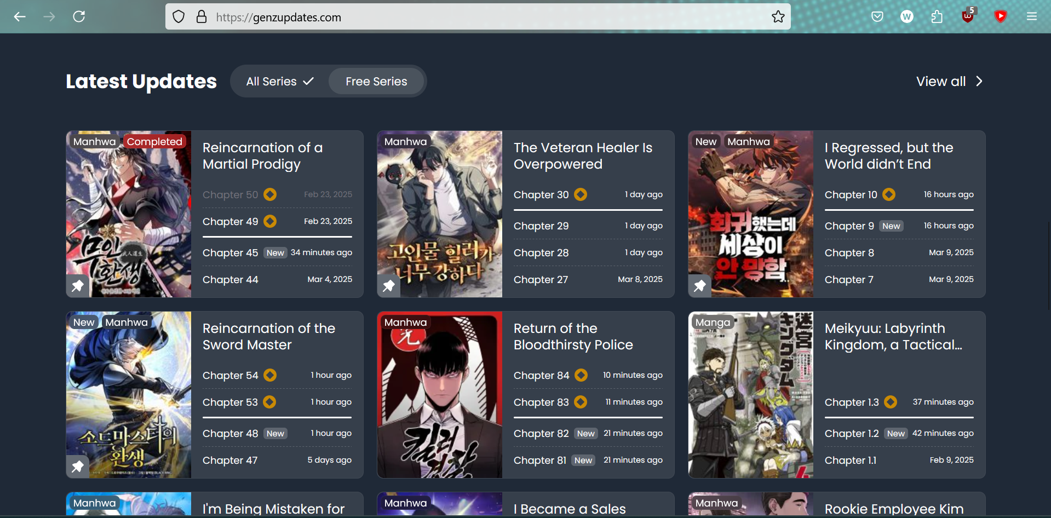This screenshot has width=1051, height=518.
Task: Click coin icon beside Chapter 30
Action: (581, 194)
